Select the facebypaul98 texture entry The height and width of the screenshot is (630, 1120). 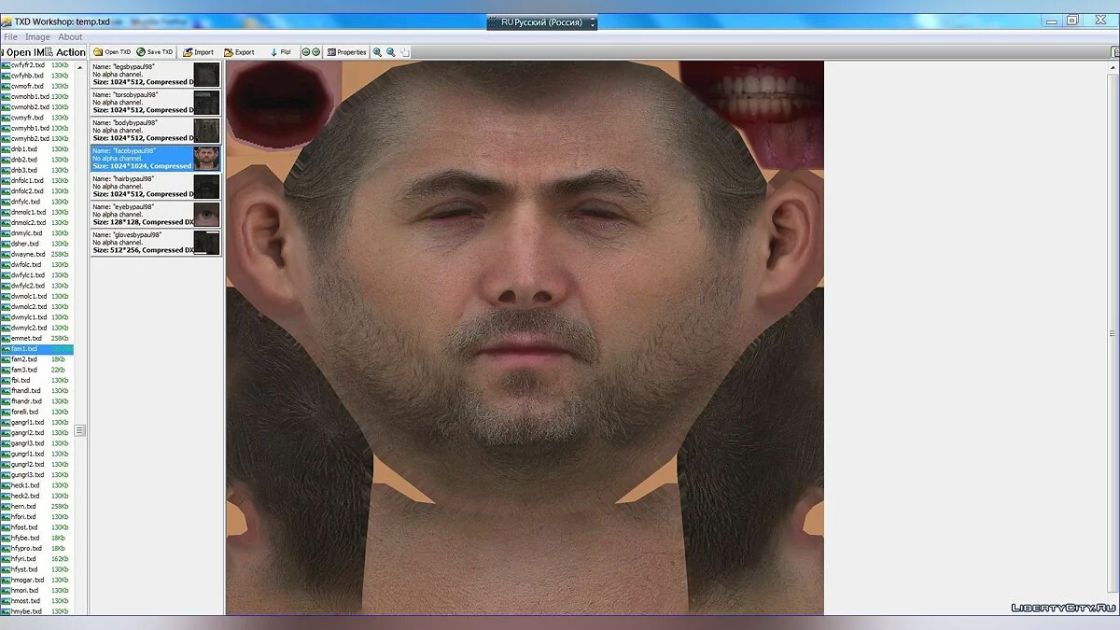(156, 159)
